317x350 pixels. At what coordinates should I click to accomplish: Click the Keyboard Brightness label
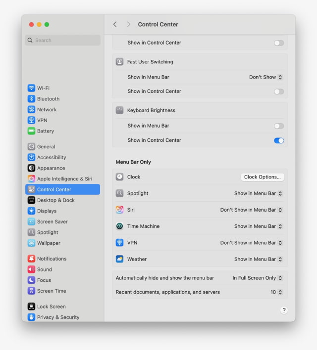151,110
